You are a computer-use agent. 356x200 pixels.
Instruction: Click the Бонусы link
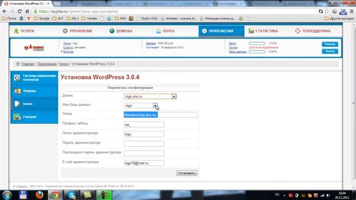[x=68, y=52]
